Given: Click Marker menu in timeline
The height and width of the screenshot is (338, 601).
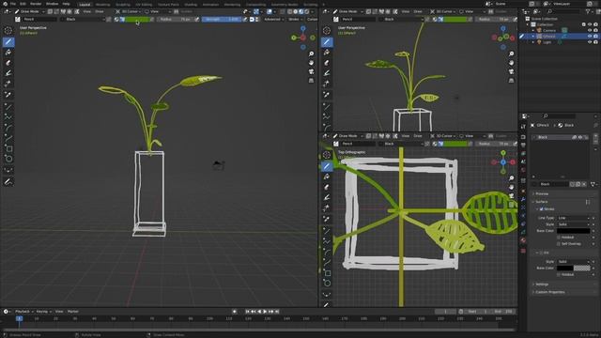Looking at the screenshot, I should click(73, 312).
